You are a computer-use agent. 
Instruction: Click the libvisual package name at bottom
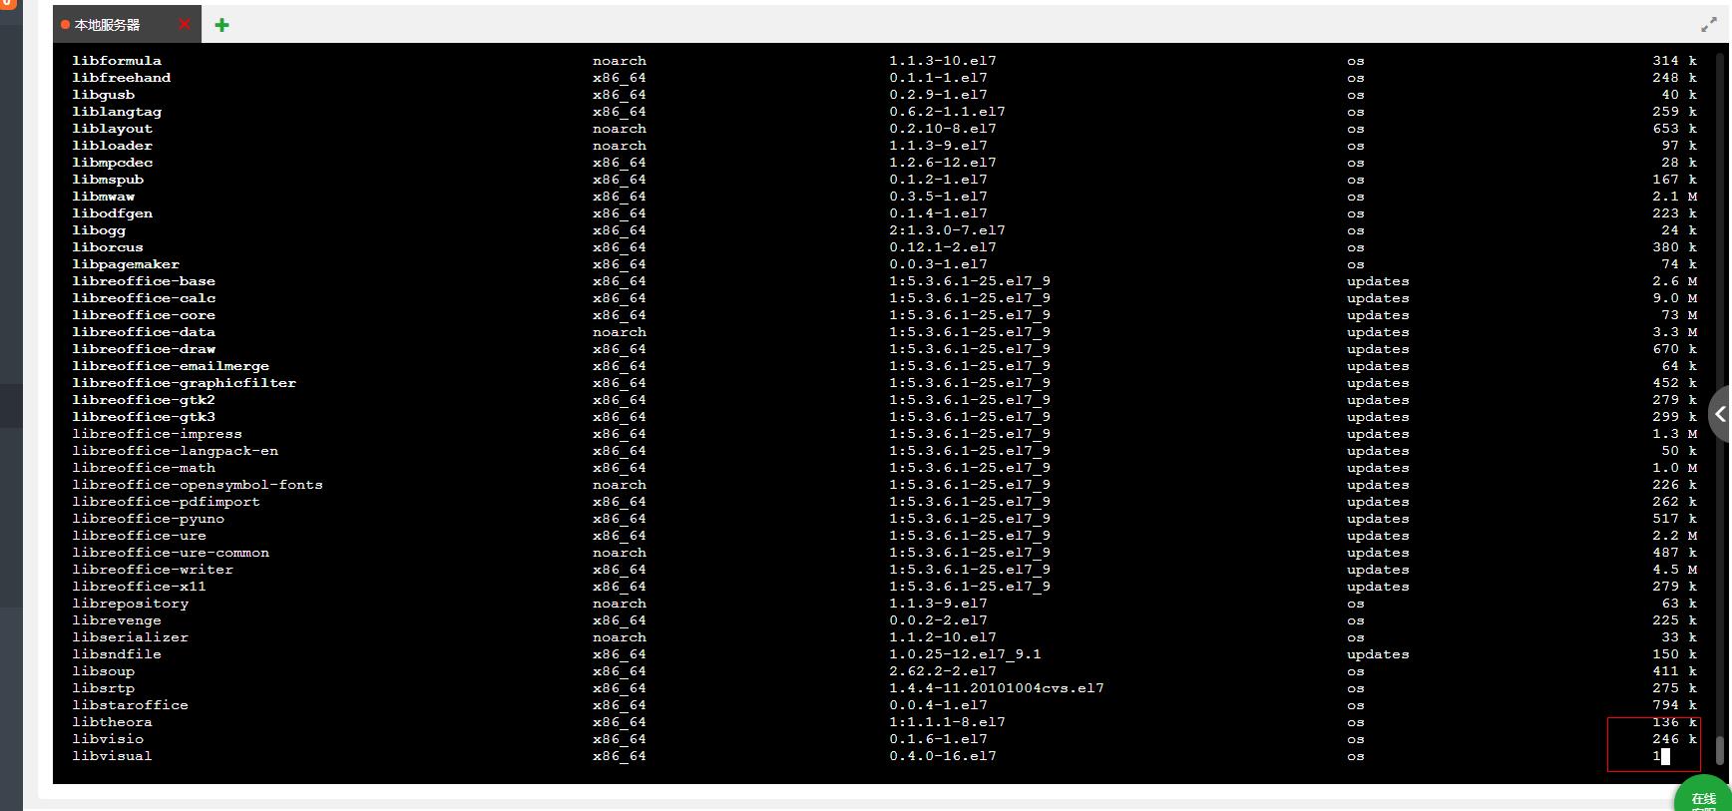click(x=112, y=756)
